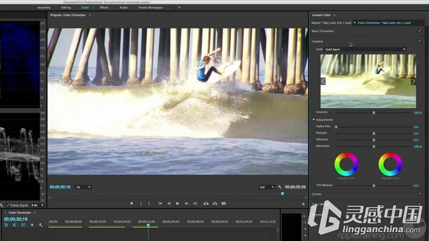Toggle Basic Correction checkbox
429x241 pixels.
coord(419,31)
